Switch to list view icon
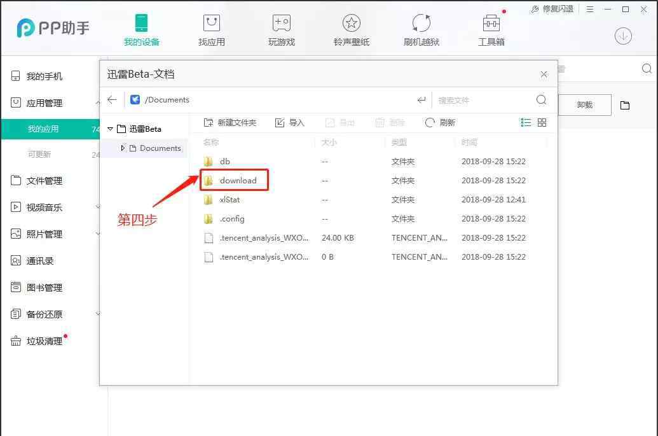 coord(526,122)
